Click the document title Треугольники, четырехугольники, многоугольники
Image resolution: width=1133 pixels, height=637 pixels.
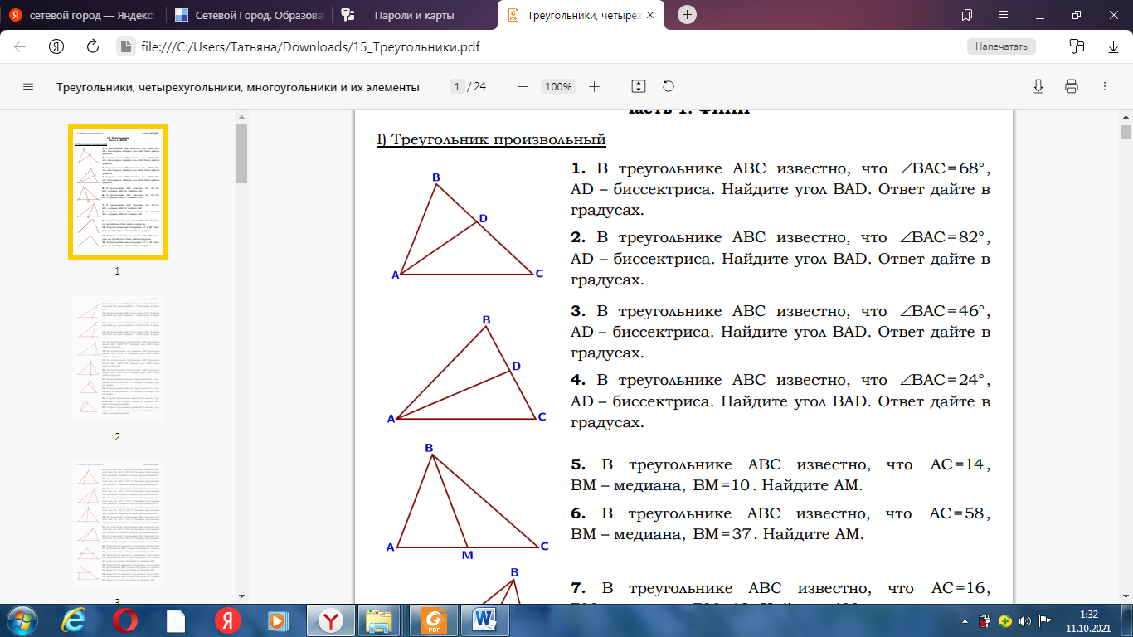click(238, 86)
